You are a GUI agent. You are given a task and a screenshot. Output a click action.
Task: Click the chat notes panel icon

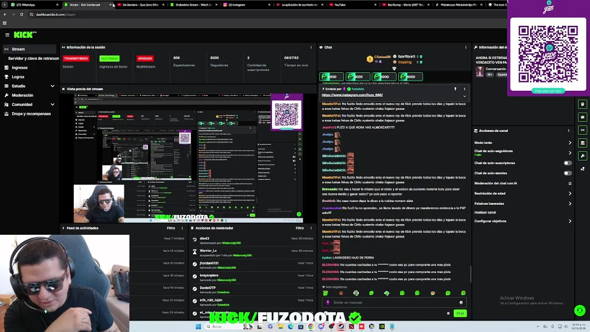pos(583,104)
